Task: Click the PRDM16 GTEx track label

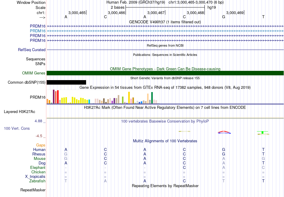Action: [x=38, y=97]
